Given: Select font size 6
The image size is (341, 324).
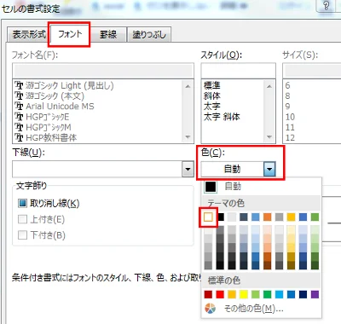Looking at the screenshot, I should pyautogui.click(x=287, y=85).
